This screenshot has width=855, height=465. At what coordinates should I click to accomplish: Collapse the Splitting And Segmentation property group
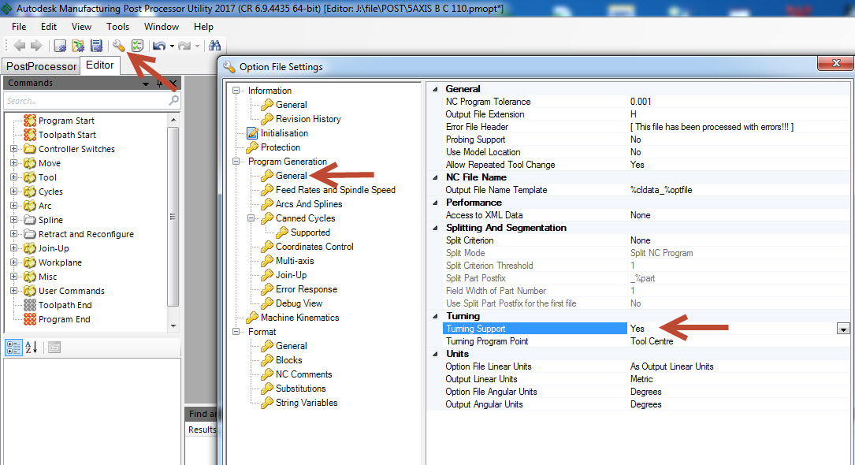(x=435, y=228)
